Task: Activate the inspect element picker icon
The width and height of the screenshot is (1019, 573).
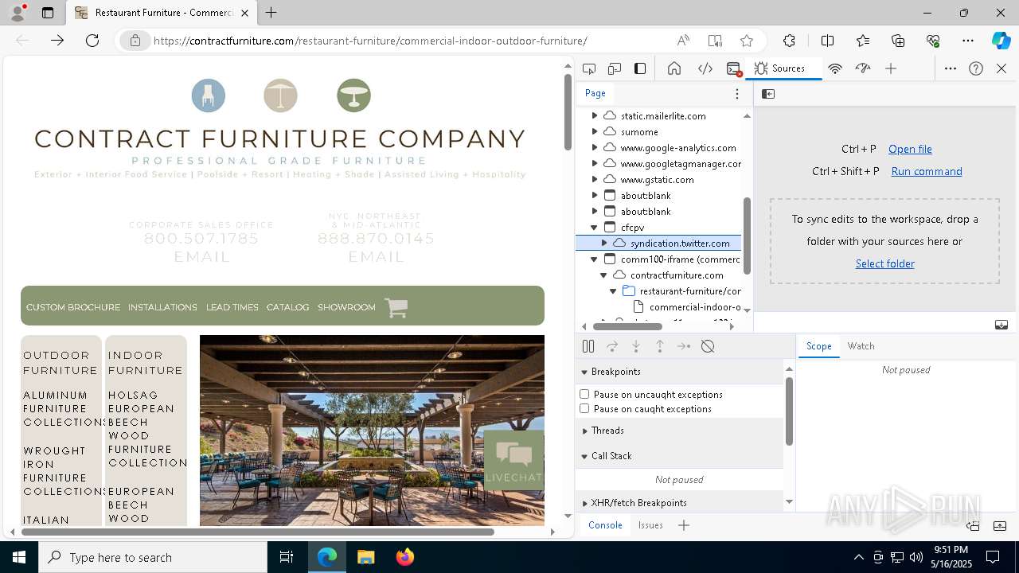Action: 589,68
